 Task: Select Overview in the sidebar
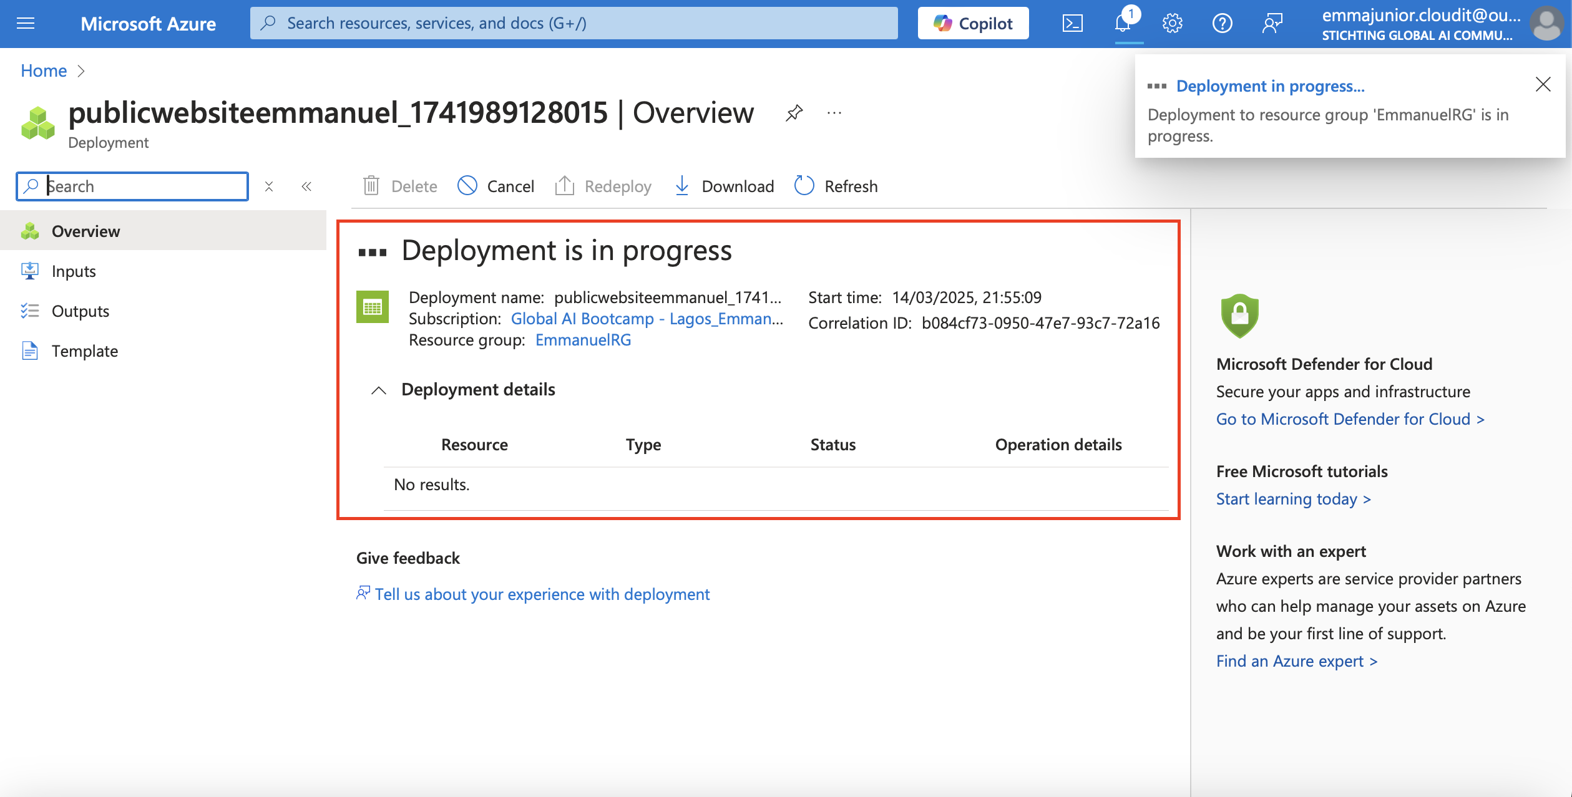pos(163,231)
